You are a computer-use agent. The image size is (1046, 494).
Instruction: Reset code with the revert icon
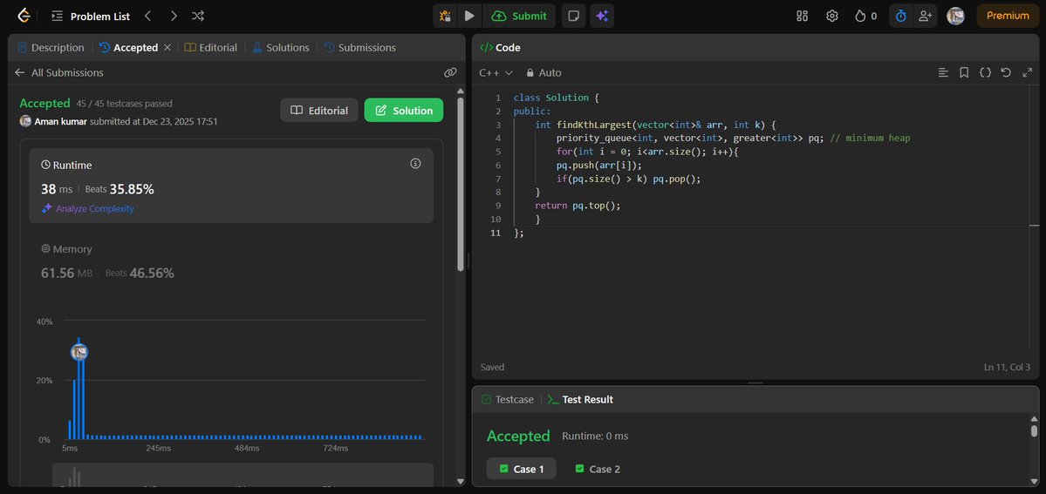1006,72
